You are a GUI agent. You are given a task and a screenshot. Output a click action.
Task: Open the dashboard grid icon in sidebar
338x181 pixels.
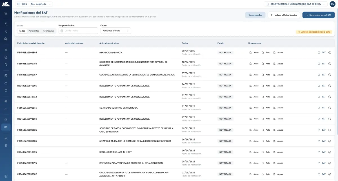point(6,13)
